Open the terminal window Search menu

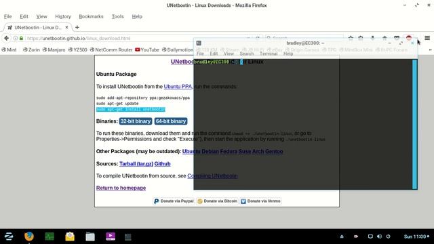[246, 54]
